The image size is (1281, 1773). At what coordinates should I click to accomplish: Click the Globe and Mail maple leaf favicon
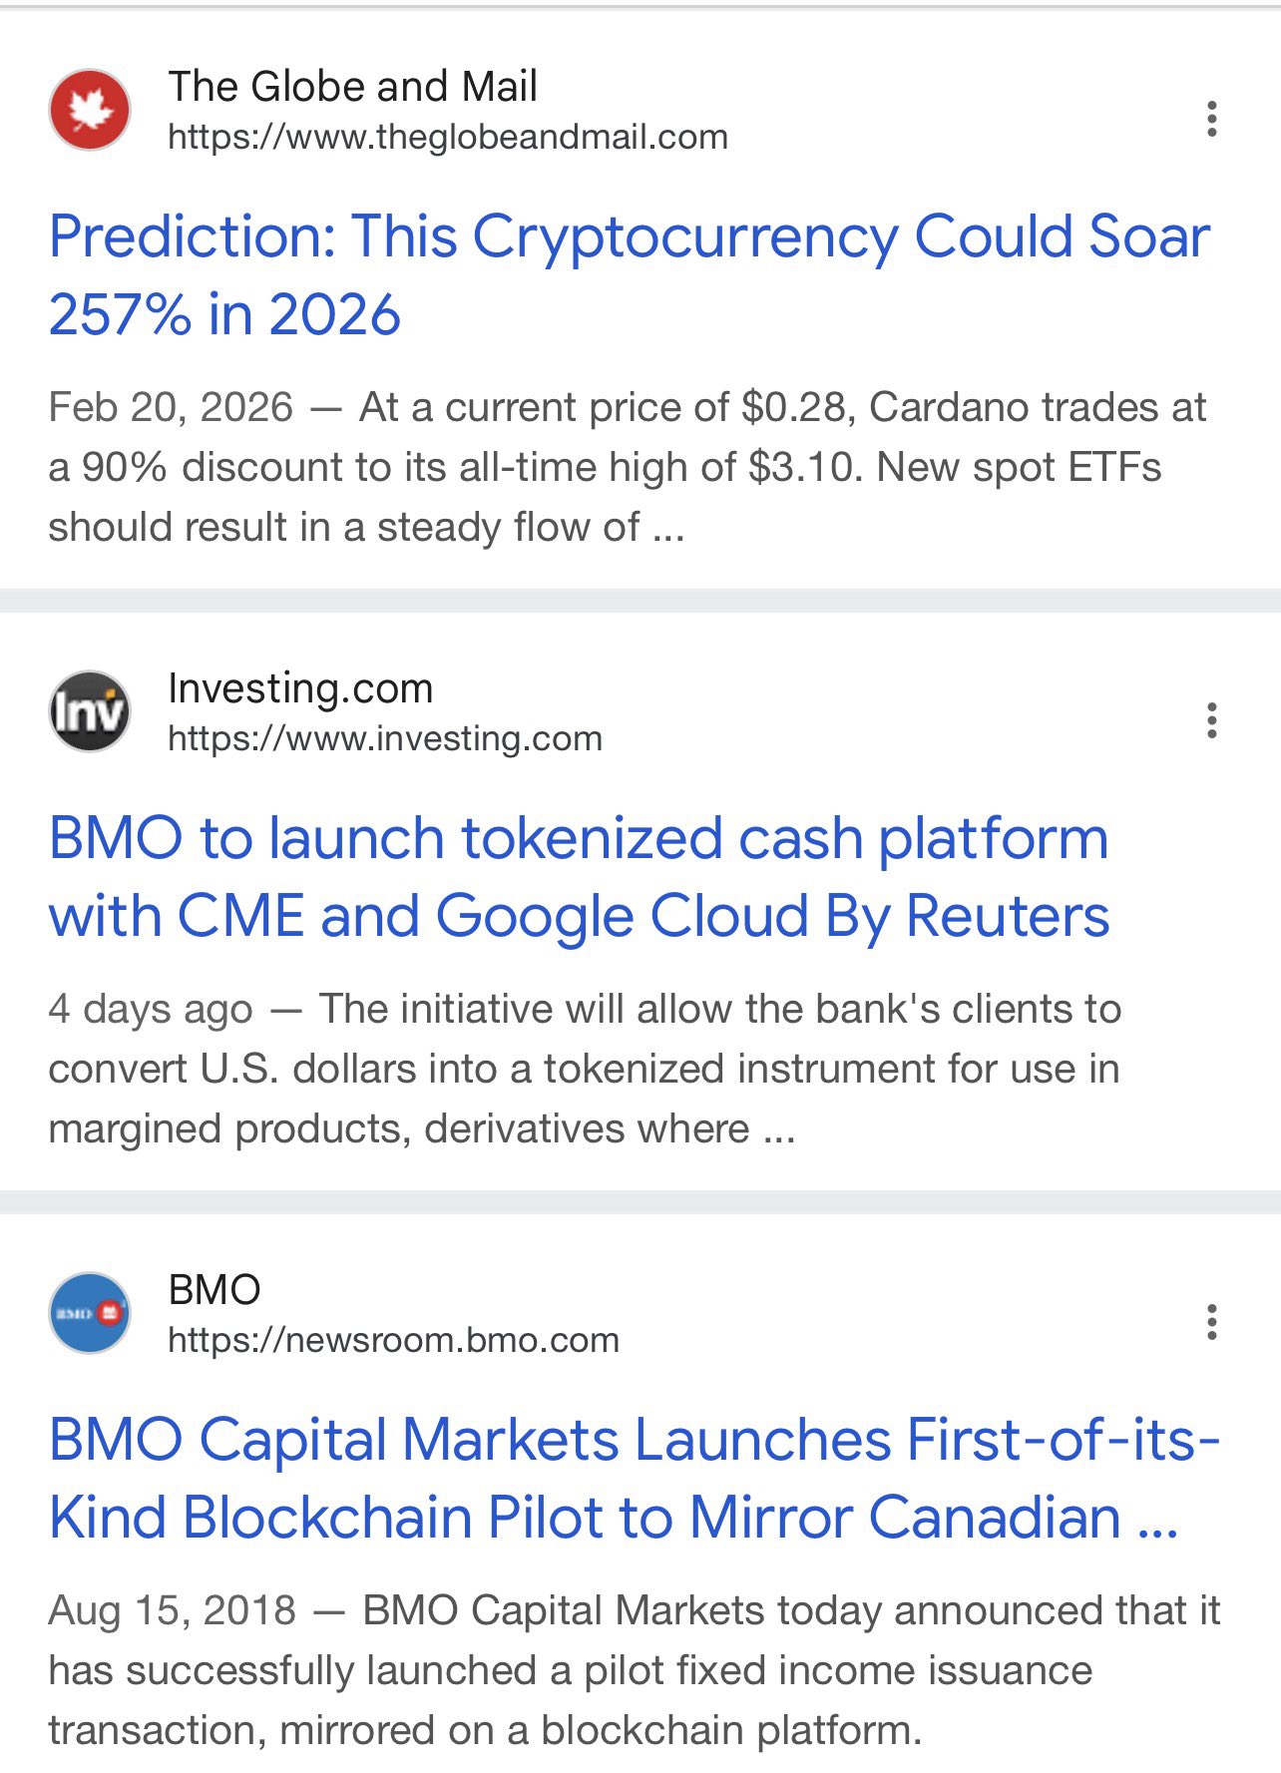tap(90, 110)
